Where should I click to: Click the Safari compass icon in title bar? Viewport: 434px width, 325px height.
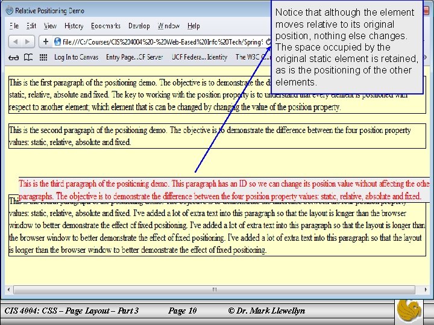tap(10, 10)
